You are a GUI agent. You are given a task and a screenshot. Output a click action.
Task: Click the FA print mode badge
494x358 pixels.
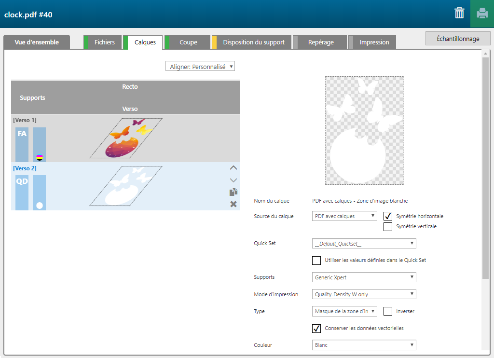click(x=22, y=145)
